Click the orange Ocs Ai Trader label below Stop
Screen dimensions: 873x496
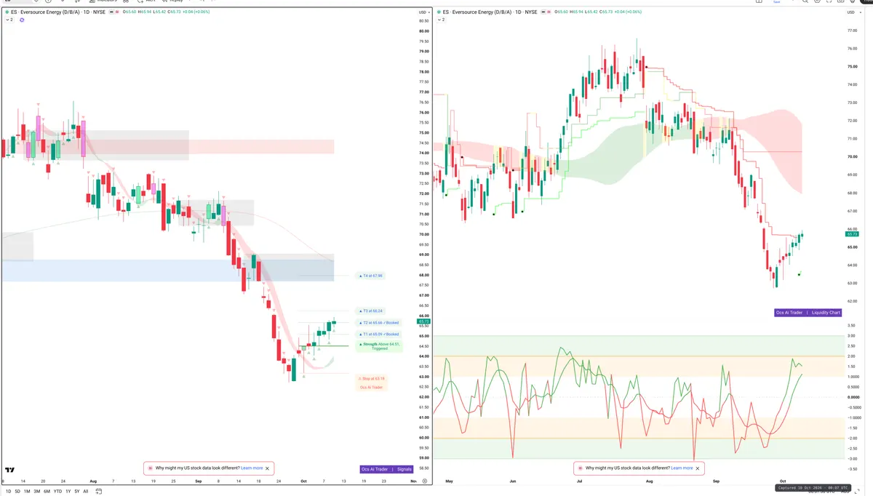[371, 387]
